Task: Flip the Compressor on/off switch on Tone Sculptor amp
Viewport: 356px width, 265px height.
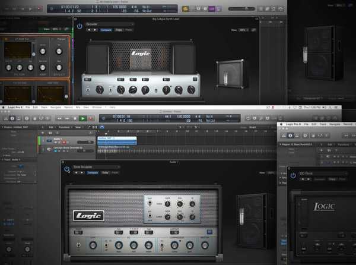Action: pyautogui.click(x=161, y=245)
